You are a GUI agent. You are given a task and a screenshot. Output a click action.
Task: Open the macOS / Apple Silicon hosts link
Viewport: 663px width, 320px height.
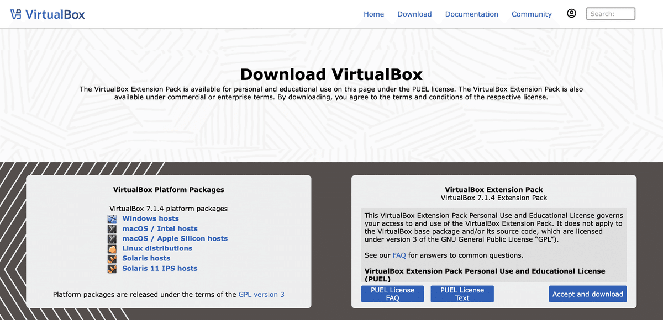click(175, 238)
